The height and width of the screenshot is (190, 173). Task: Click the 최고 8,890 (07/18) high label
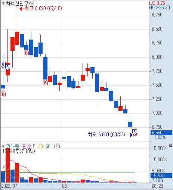click(x=43, y=9)
